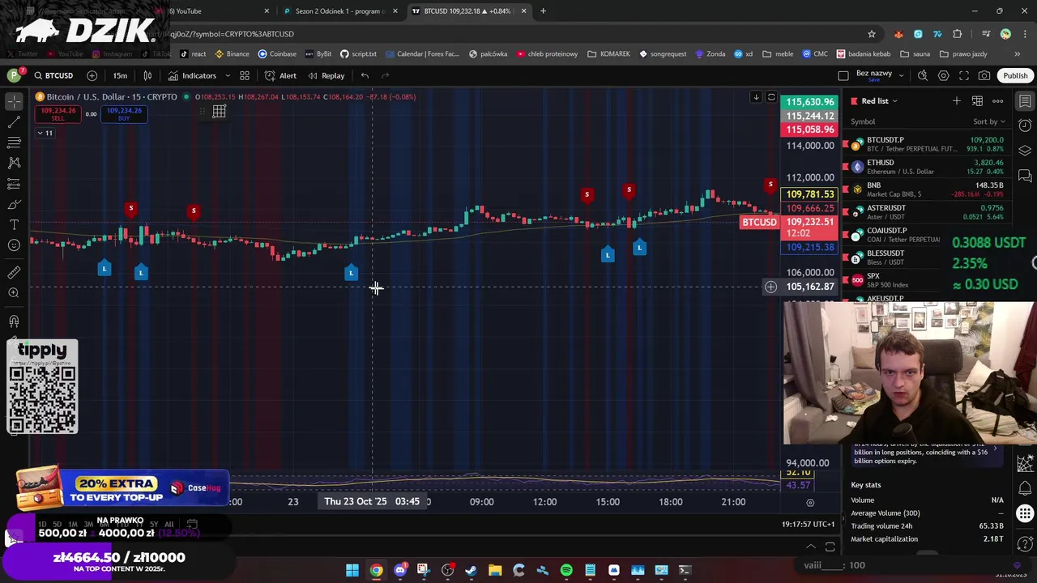Click the red SELL price button
This screenshot has width=1037, height=583.
click(58, 114)
